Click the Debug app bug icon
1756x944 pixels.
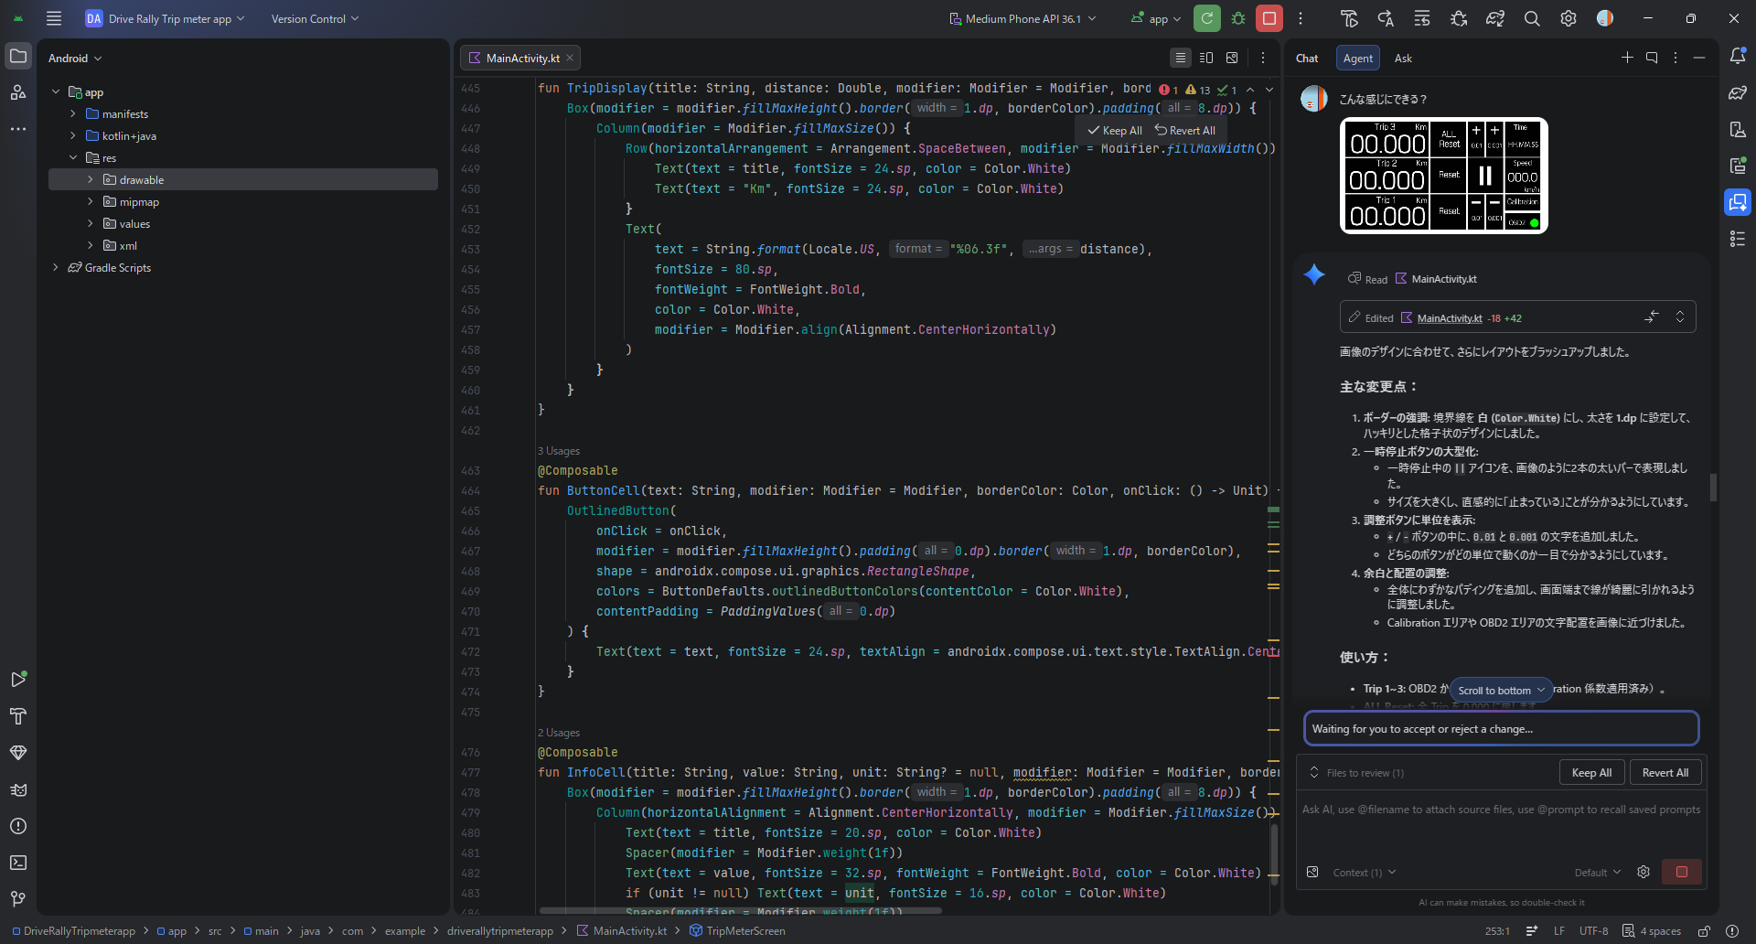[x=1238, y=18]
